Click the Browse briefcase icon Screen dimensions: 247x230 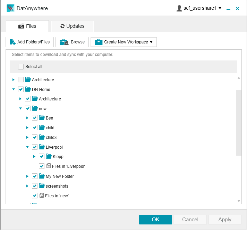pyautogui.click(x=64, y=42)
